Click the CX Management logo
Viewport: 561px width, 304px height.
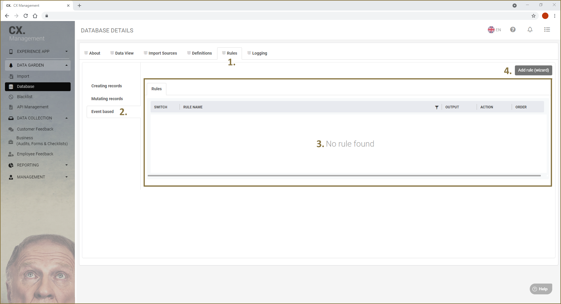(x=27, y=34)
